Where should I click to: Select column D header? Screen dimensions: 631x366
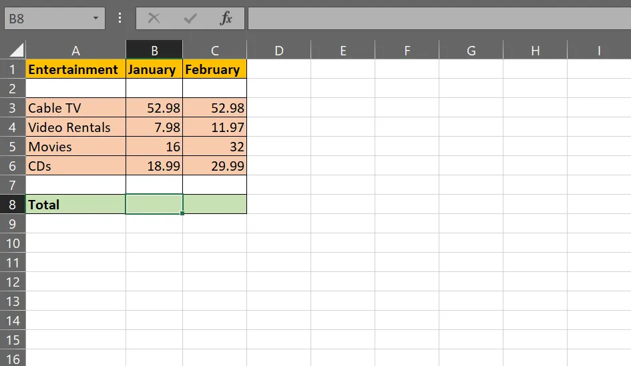pos(279,50)
